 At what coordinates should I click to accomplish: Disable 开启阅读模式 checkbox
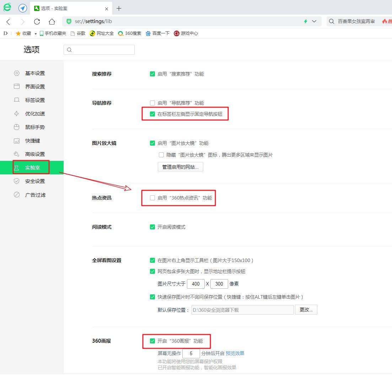tap(152, 227)
